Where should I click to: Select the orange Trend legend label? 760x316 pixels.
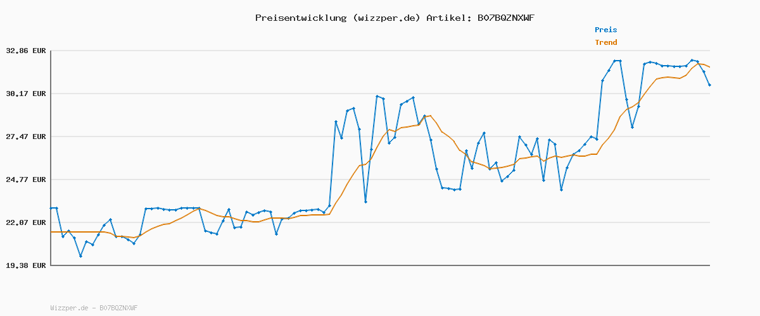click(605, 43)
